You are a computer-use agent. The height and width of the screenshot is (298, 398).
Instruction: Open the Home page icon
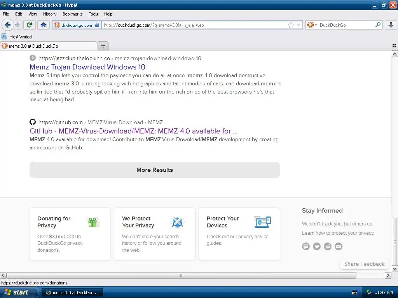click(x=44, y=25)
